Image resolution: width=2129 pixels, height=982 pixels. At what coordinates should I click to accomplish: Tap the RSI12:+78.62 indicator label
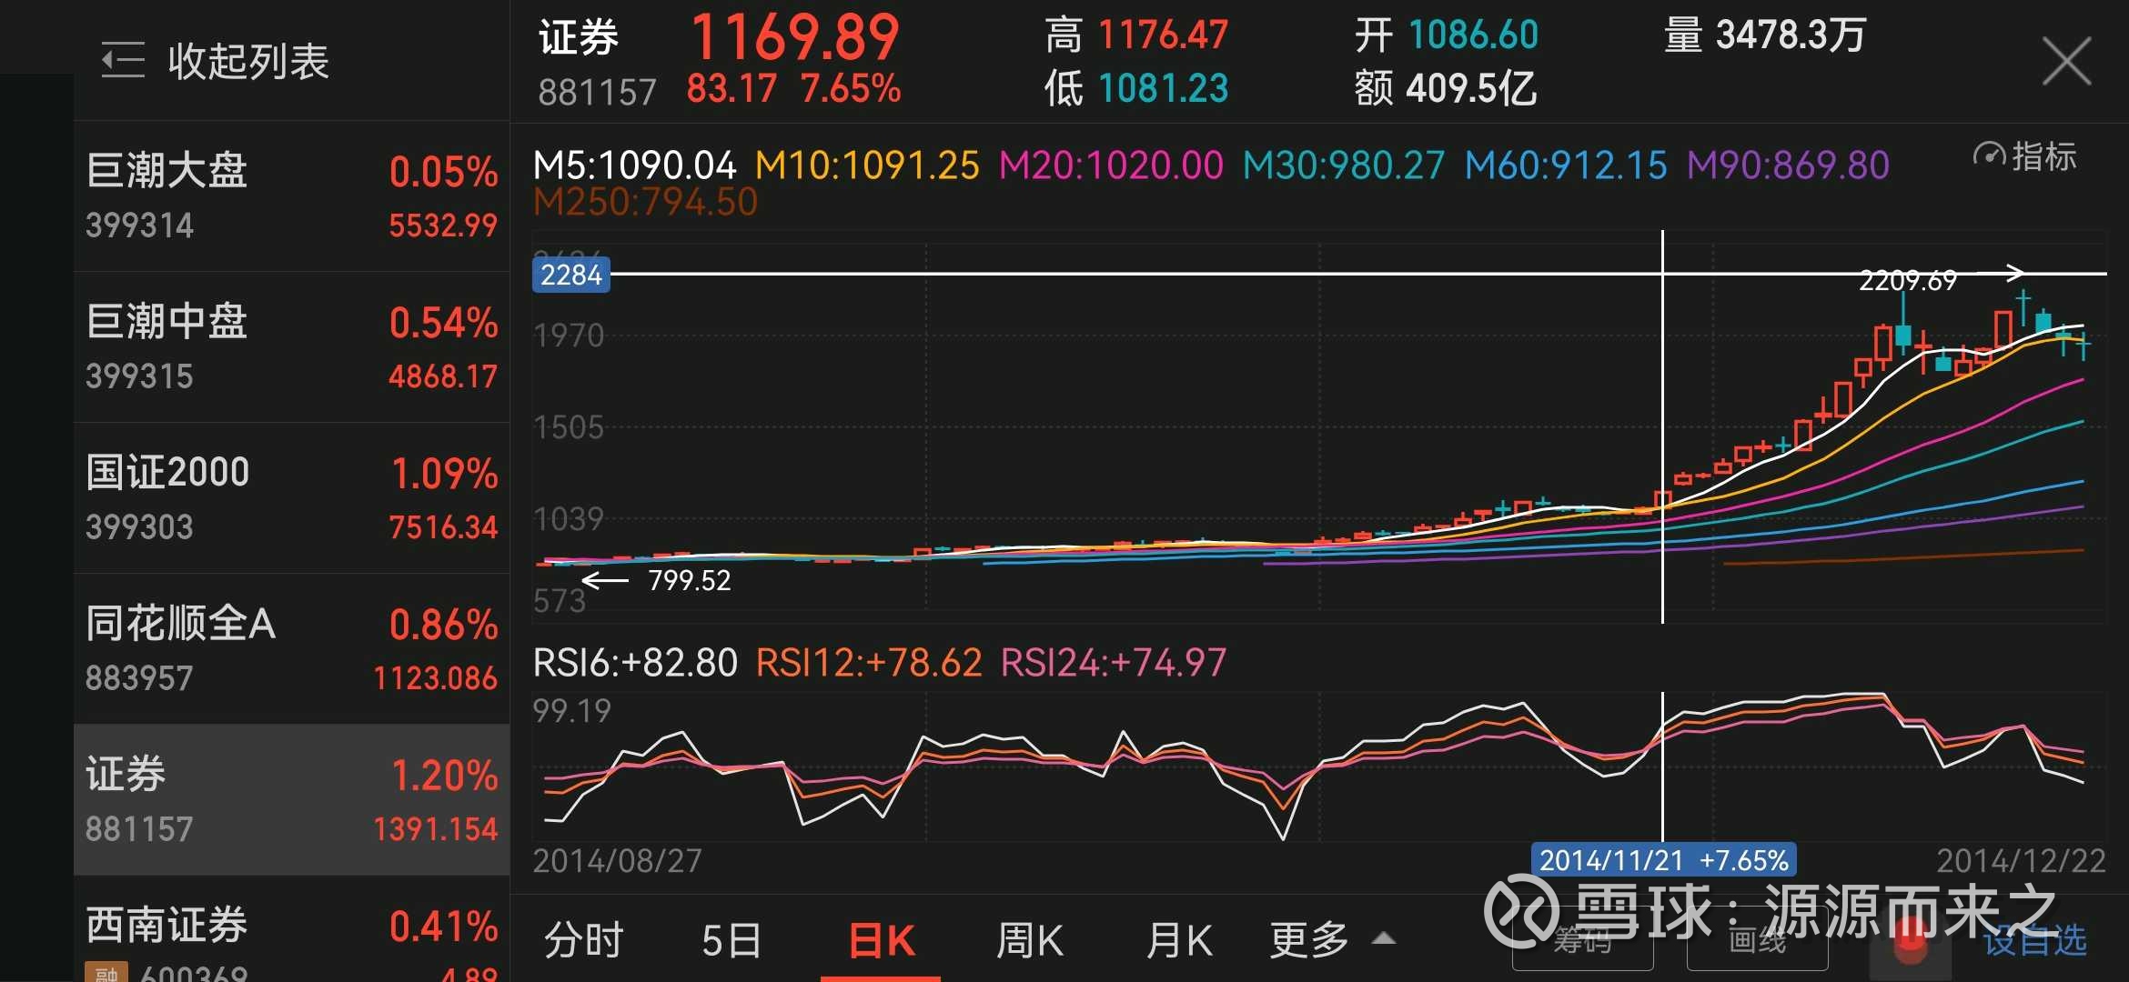click(869, 663)
